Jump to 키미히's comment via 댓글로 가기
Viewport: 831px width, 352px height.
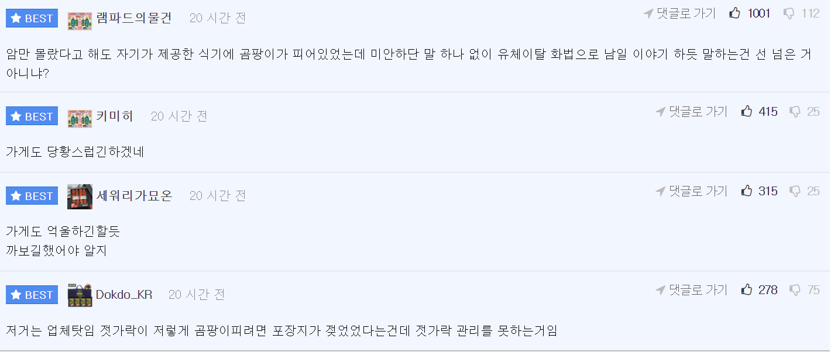[692, 111]
